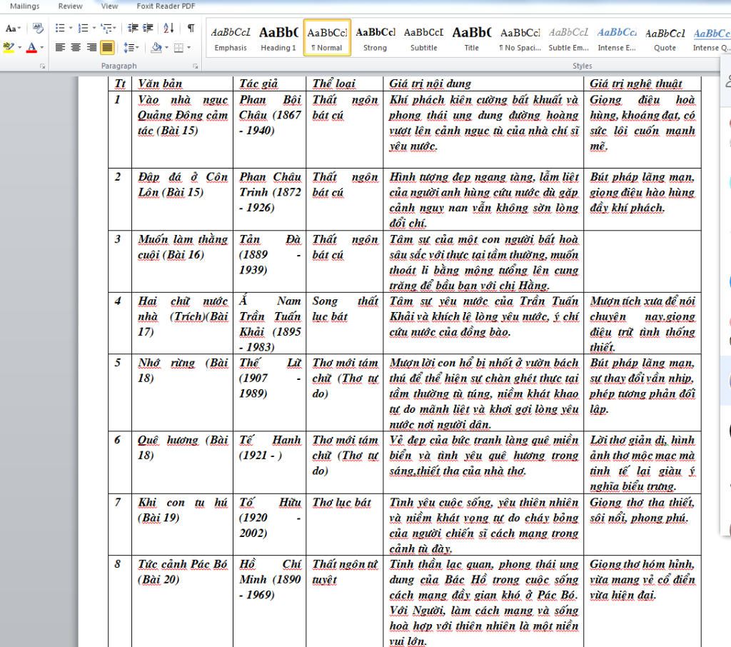Open line spacing dropdown arrow
This screenshot has height=647, width=731.
[x=137, y=47]
